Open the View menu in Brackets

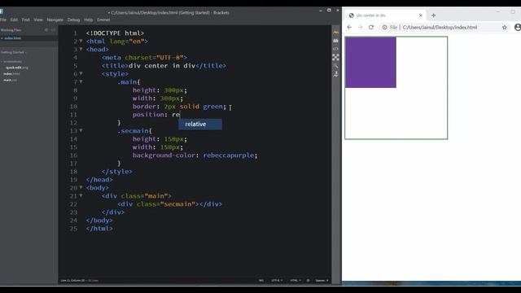[38, 20]
